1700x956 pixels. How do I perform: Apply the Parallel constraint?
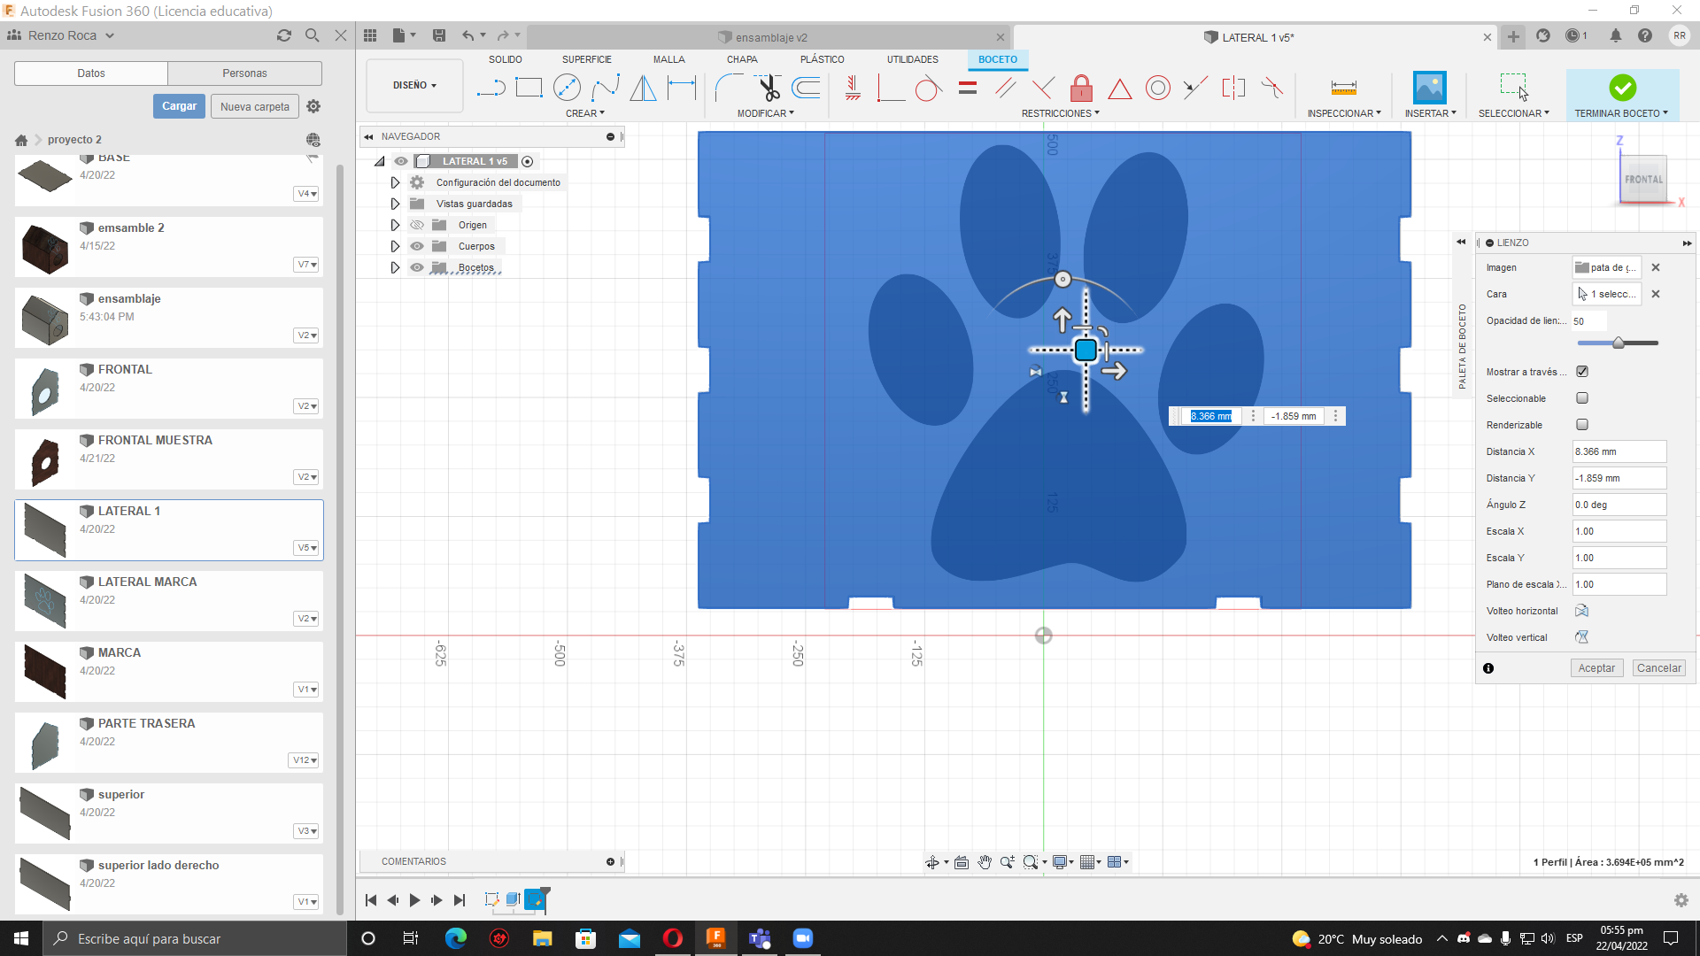pos(1005,88)
